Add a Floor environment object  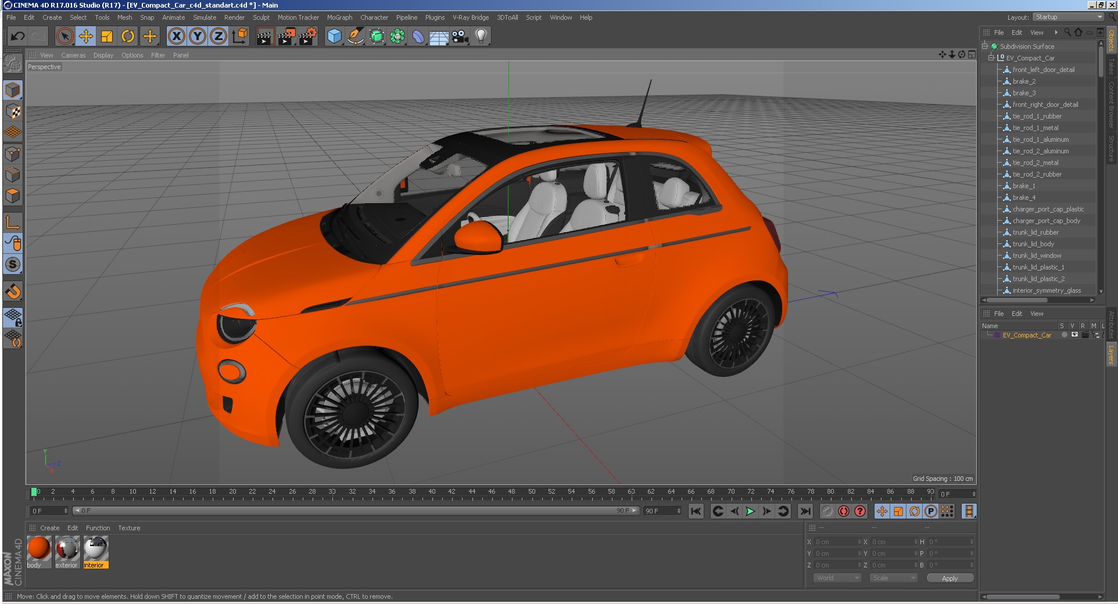439,37
